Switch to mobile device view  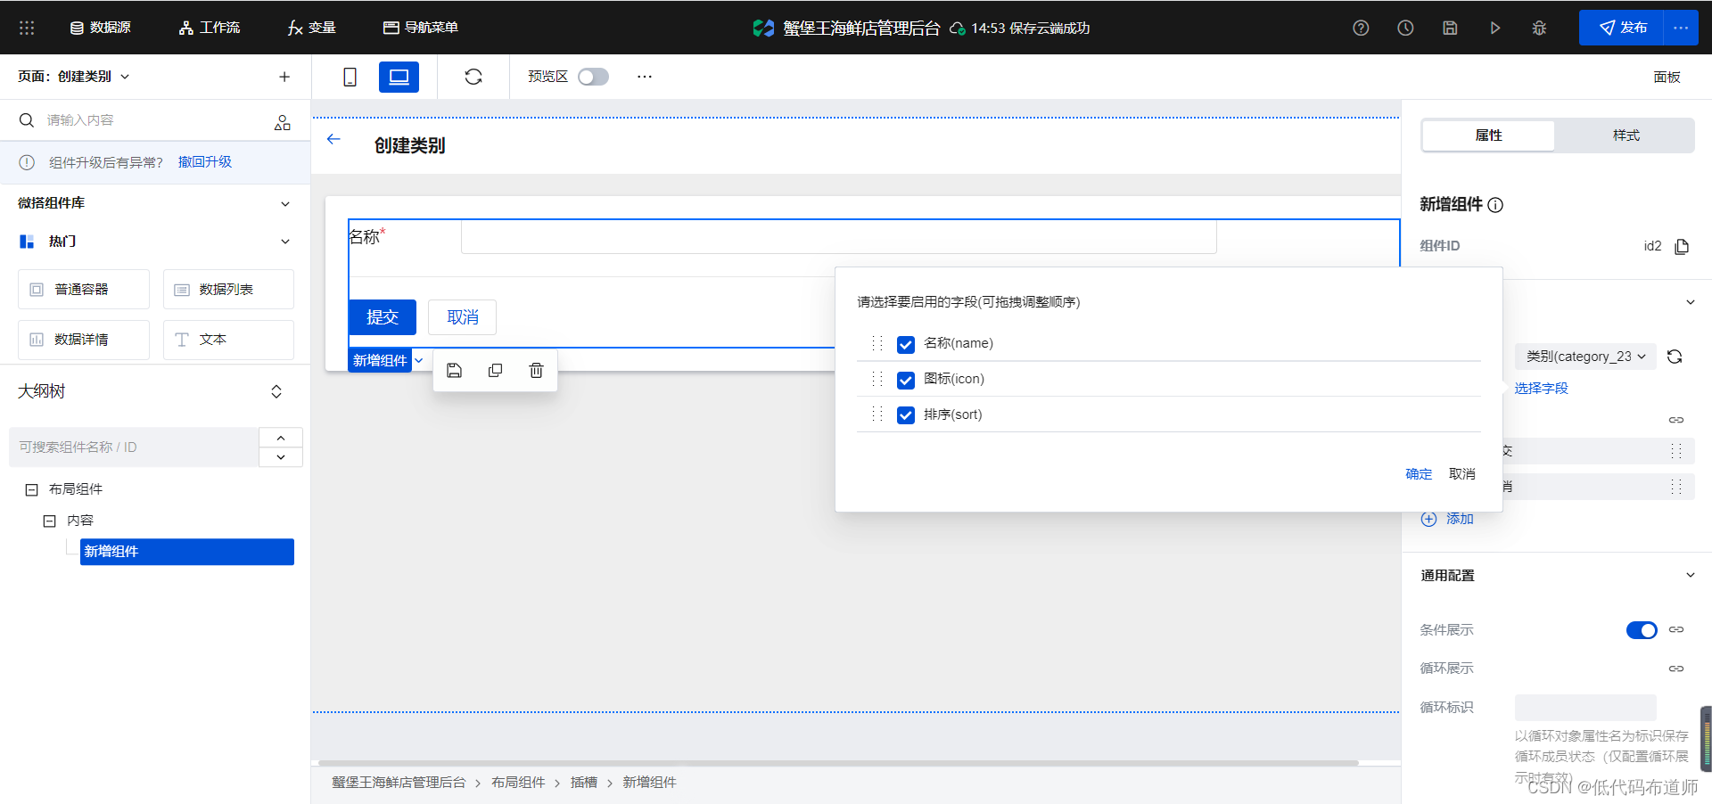[350, 77]
